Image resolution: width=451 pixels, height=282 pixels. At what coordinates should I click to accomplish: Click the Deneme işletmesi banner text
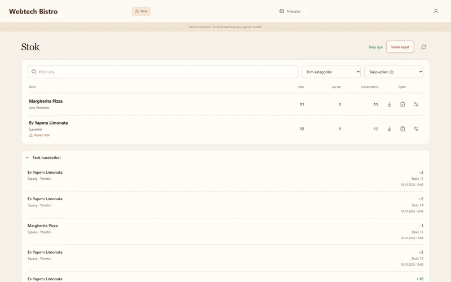225,27
